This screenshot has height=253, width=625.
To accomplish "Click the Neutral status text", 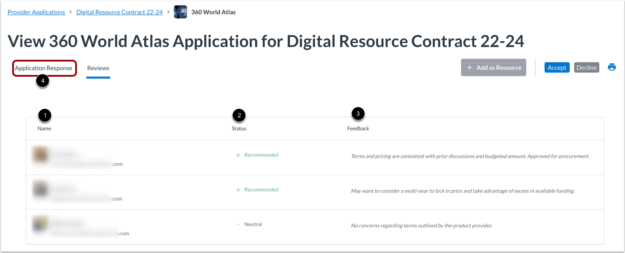I will click(253, 224).
